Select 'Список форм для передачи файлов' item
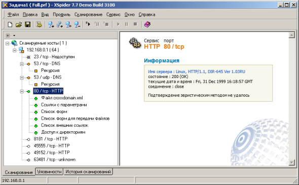 click(75, 119)
